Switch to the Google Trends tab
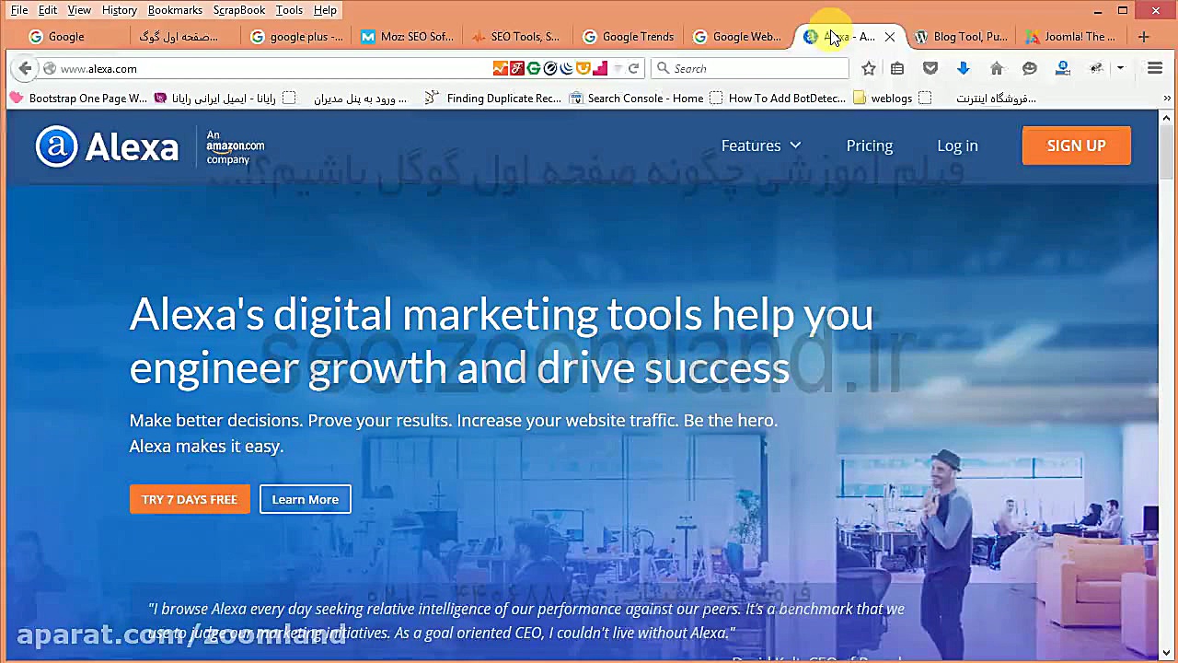This screenshot has height=663, width=1178. point(629,37)
